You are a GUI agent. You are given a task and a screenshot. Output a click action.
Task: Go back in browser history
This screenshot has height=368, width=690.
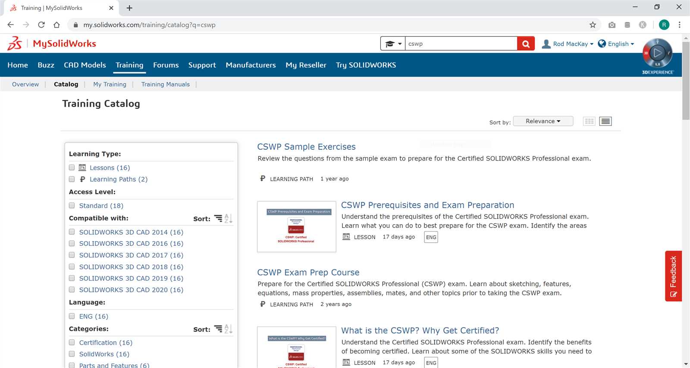tap(11, 25)
